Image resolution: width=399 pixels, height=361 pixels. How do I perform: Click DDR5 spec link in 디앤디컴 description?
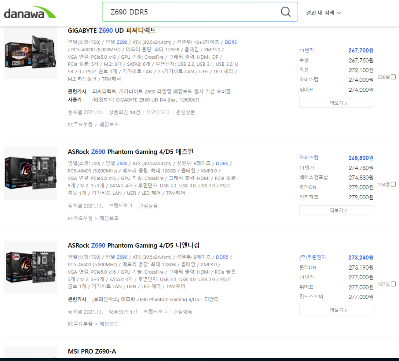pyautogui.click(x=222, y=257)
